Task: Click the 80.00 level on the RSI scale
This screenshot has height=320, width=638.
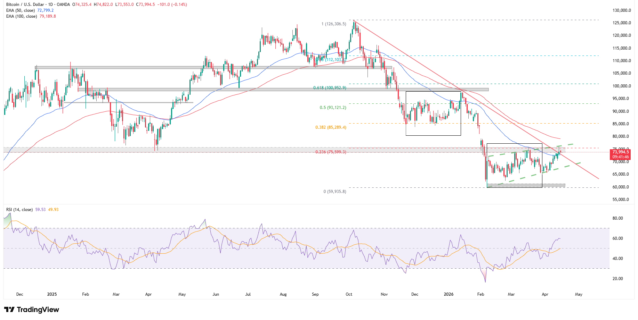Action: pyautogui.click(x=617, y=218)
